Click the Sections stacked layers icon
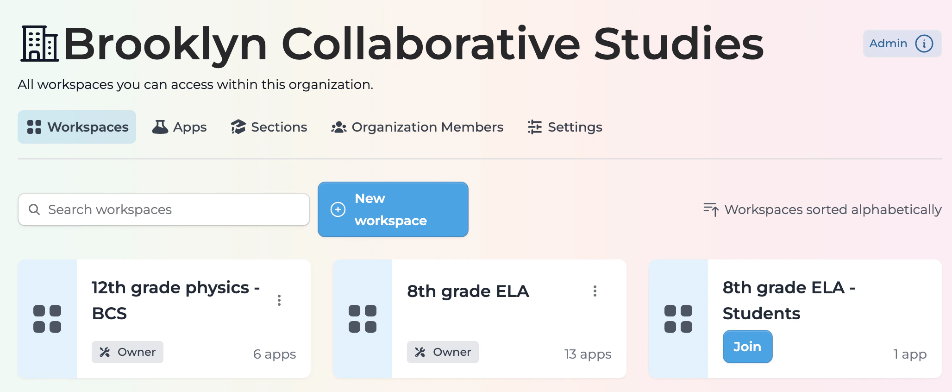This screenshot has width=952, height=392. pyautogui.click(x=238, y=127)
